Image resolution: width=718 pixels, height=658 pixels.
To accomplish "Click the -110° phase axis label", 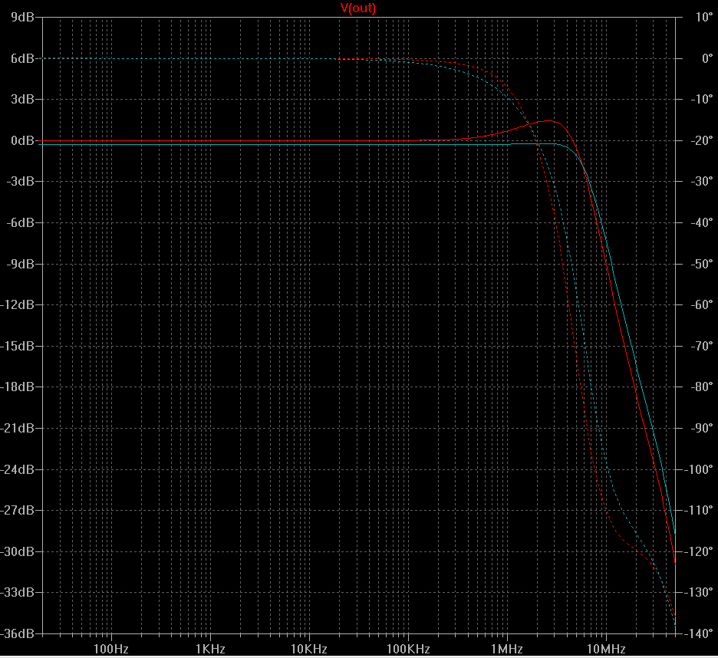I will point(699,510).
